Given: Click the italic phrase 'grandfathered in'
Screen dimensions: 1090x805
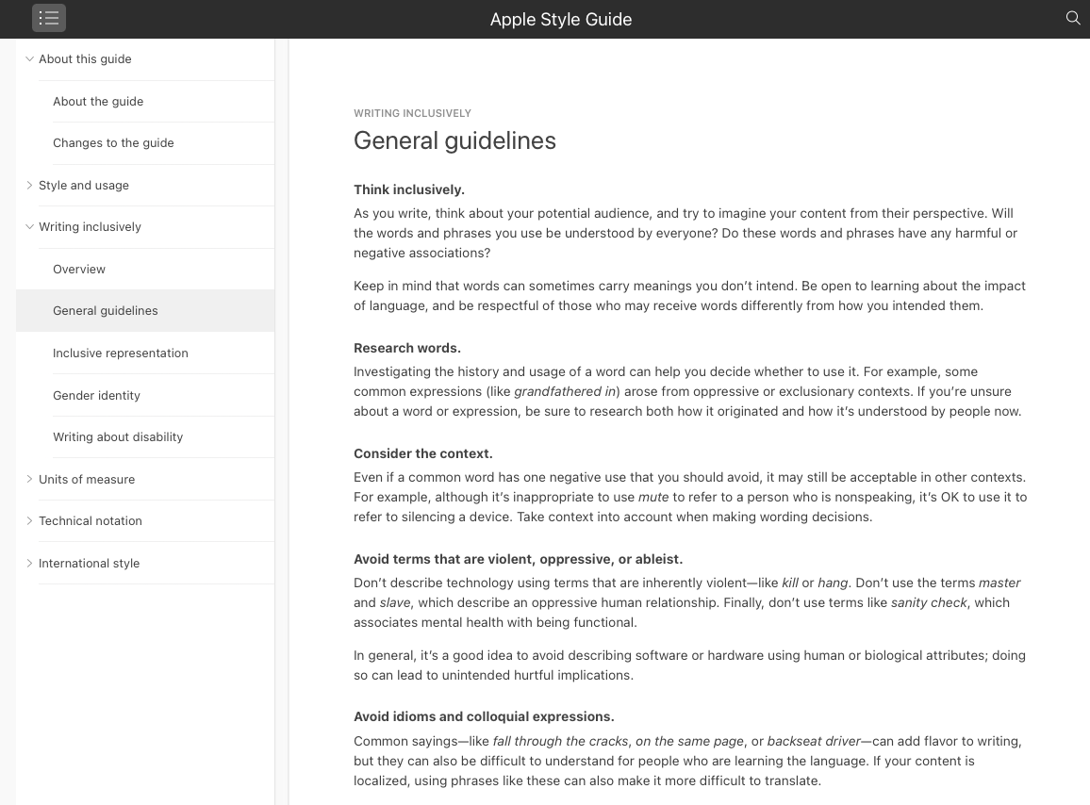Looking at the screenshot, I should (565, 391).
